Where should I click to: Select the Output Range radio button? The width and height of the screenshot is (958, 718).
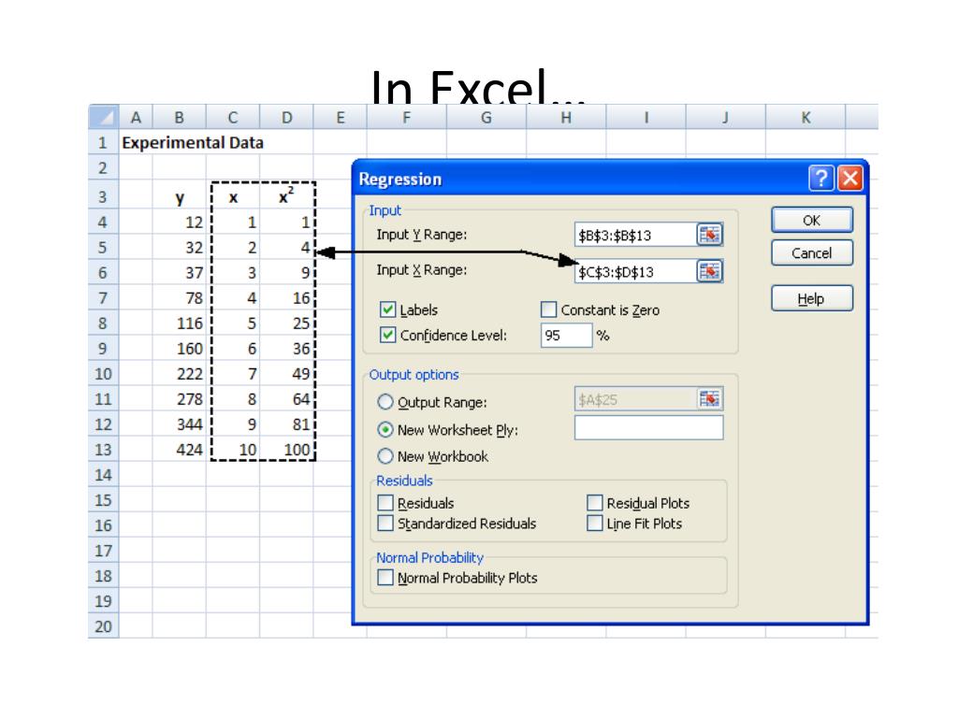click(385, 402)
